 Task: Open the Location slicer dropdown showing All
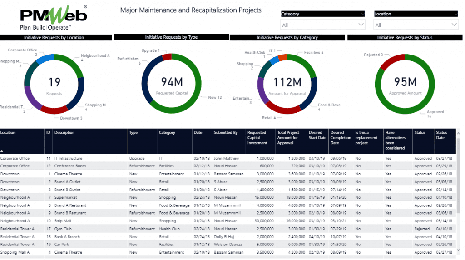point(416,25)
